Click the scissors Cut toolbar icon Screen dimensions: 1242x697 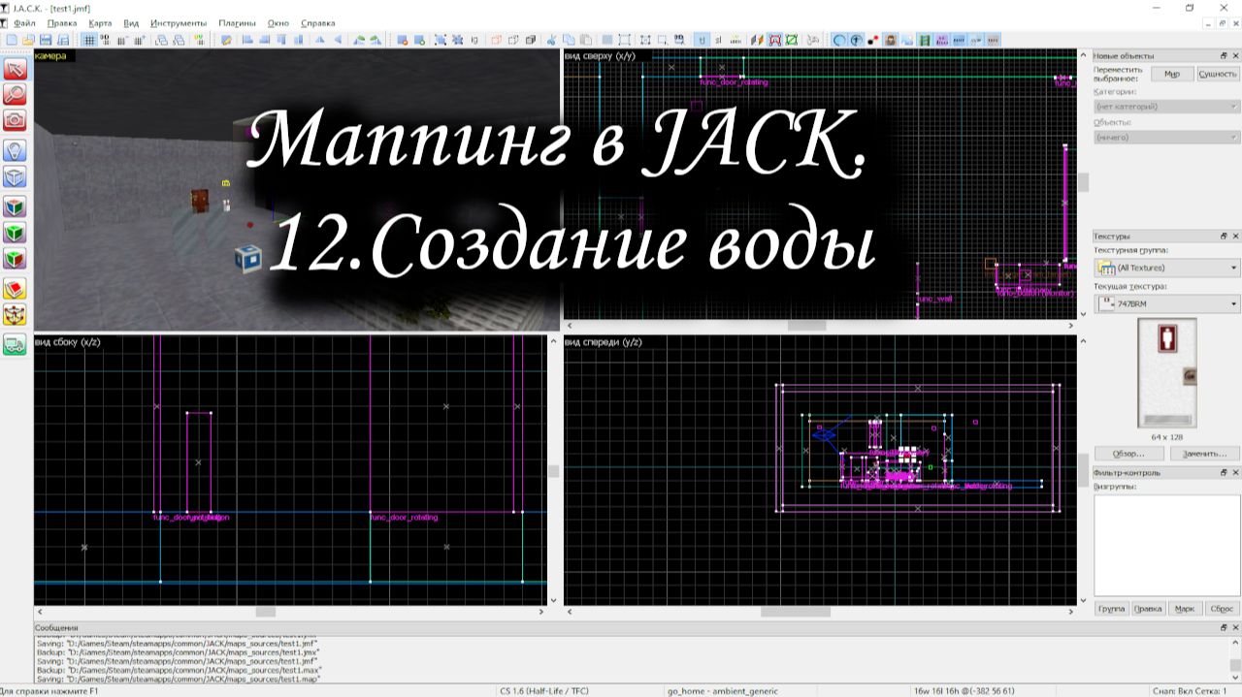550,40
